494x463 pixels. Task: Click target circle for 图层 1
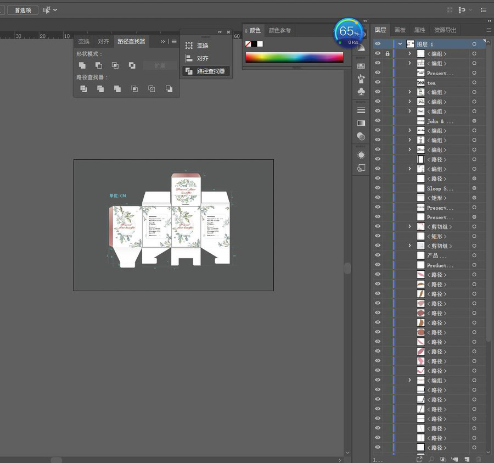click(x=474, y=44)
